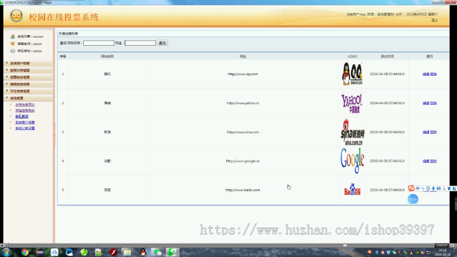Screen dimensions: 457x257
Task: Open the blue Q browser taskbar icon
Action: [69, 252]
